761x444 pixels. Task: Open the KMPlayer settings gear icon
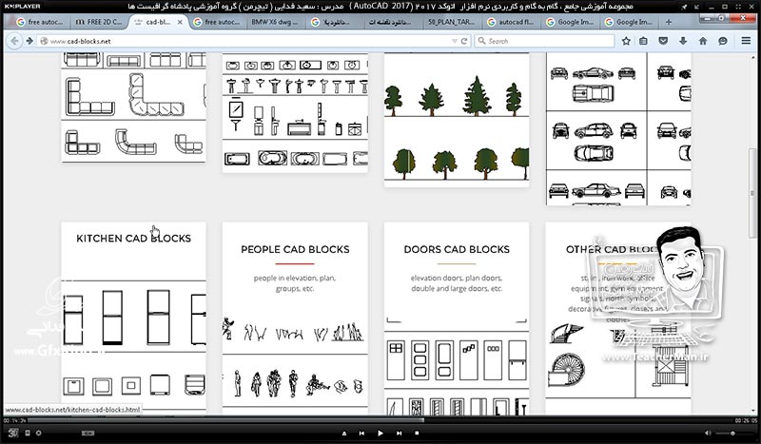coord(38,433)
